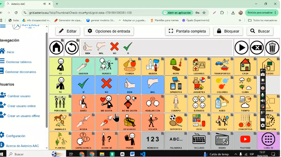The width and height of the screenshot is (281, 157).
Task: Tap the ME GUSTA cell
Action: [107, 104]
